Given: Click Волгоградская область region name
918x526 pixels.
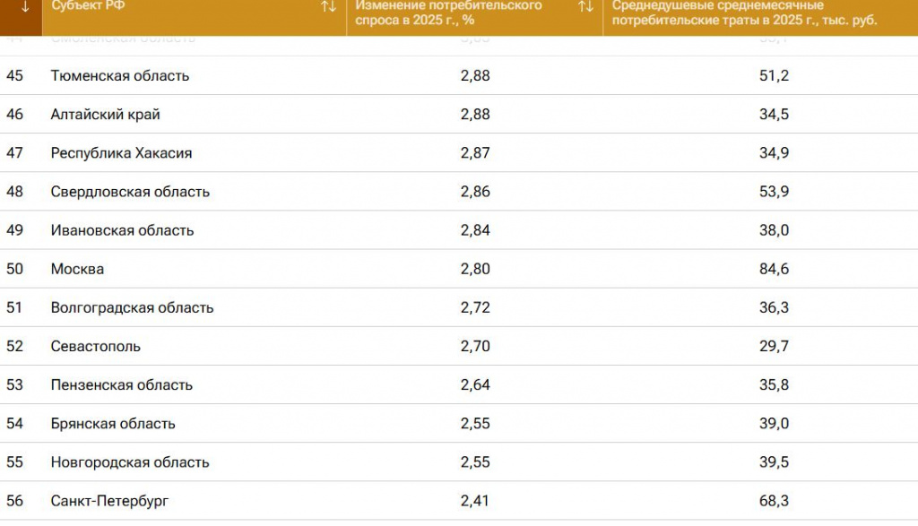Looking at the screenshot, I should (132, 307).
